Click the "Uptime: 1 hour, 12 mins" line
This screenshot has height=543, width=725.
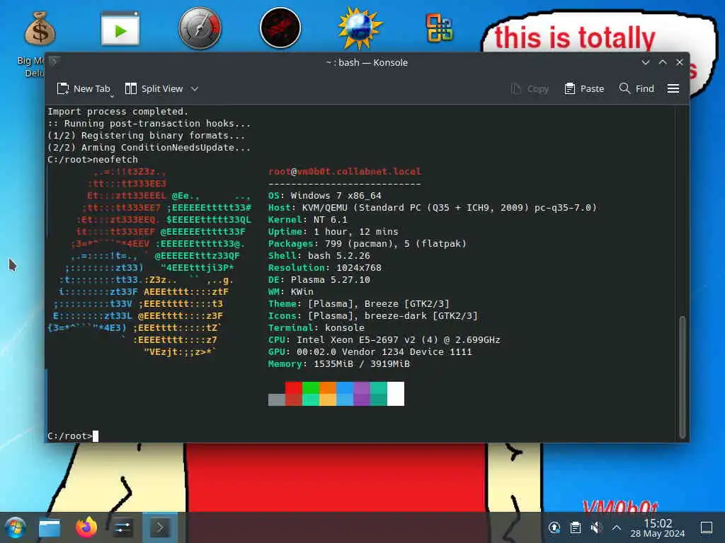pos(333,231)
